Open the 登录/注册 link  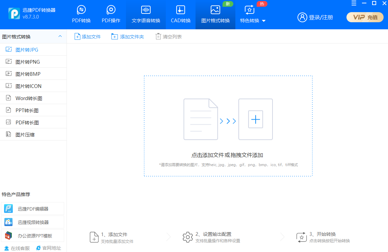321,18
